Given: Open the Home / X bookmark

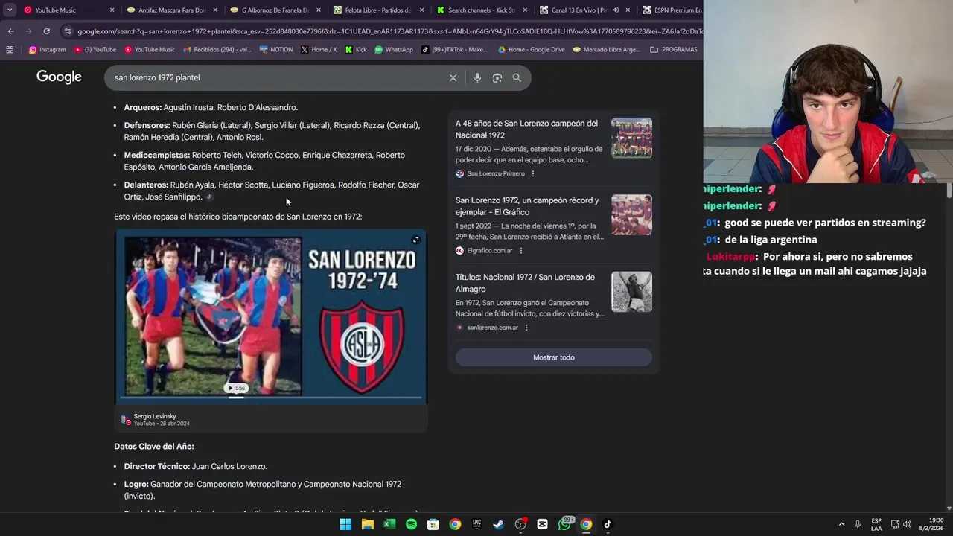Looking at the screenshot, I should [319, 50].
